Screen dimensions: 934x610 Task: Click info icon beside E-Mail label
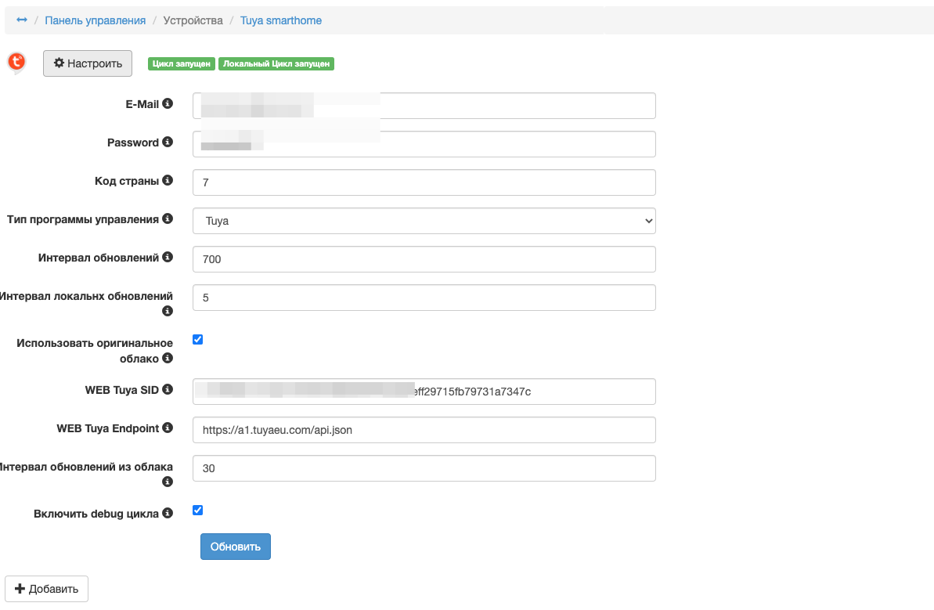tap(168, 104)
